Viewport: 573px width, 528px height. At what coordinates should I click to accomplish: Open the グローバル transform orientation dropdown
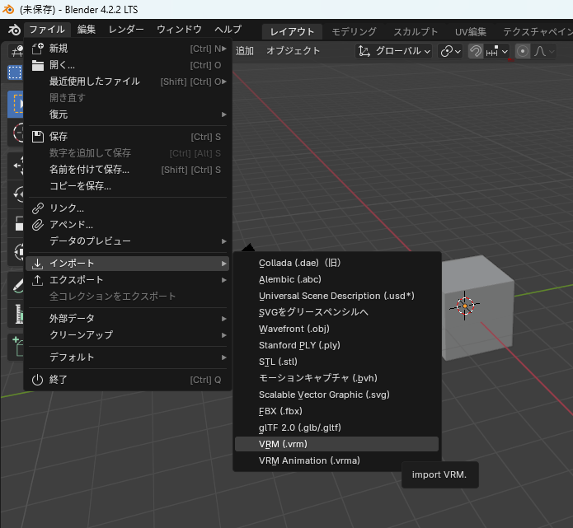[394, 51]
